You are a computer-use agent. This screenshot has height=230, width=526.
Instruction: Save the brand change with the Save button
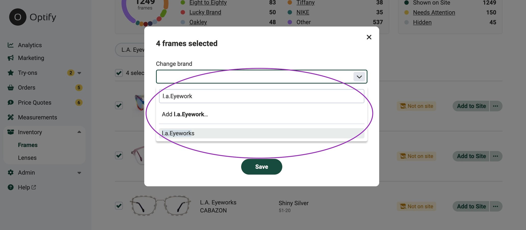(261, 166)
